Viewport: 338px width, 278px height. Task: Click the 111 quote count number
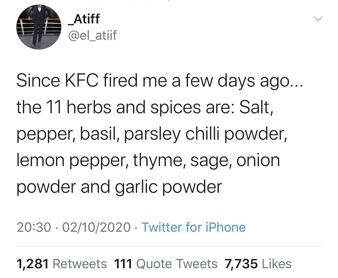(123, 264)
